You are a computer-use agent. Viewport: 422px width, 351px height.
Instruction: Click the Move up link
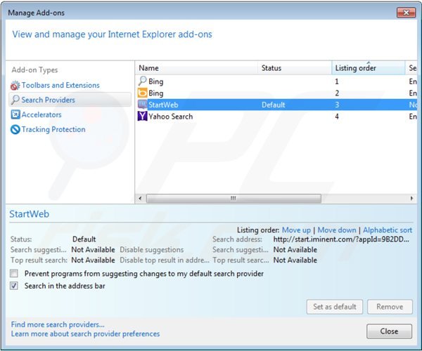[x=296, y=230]
